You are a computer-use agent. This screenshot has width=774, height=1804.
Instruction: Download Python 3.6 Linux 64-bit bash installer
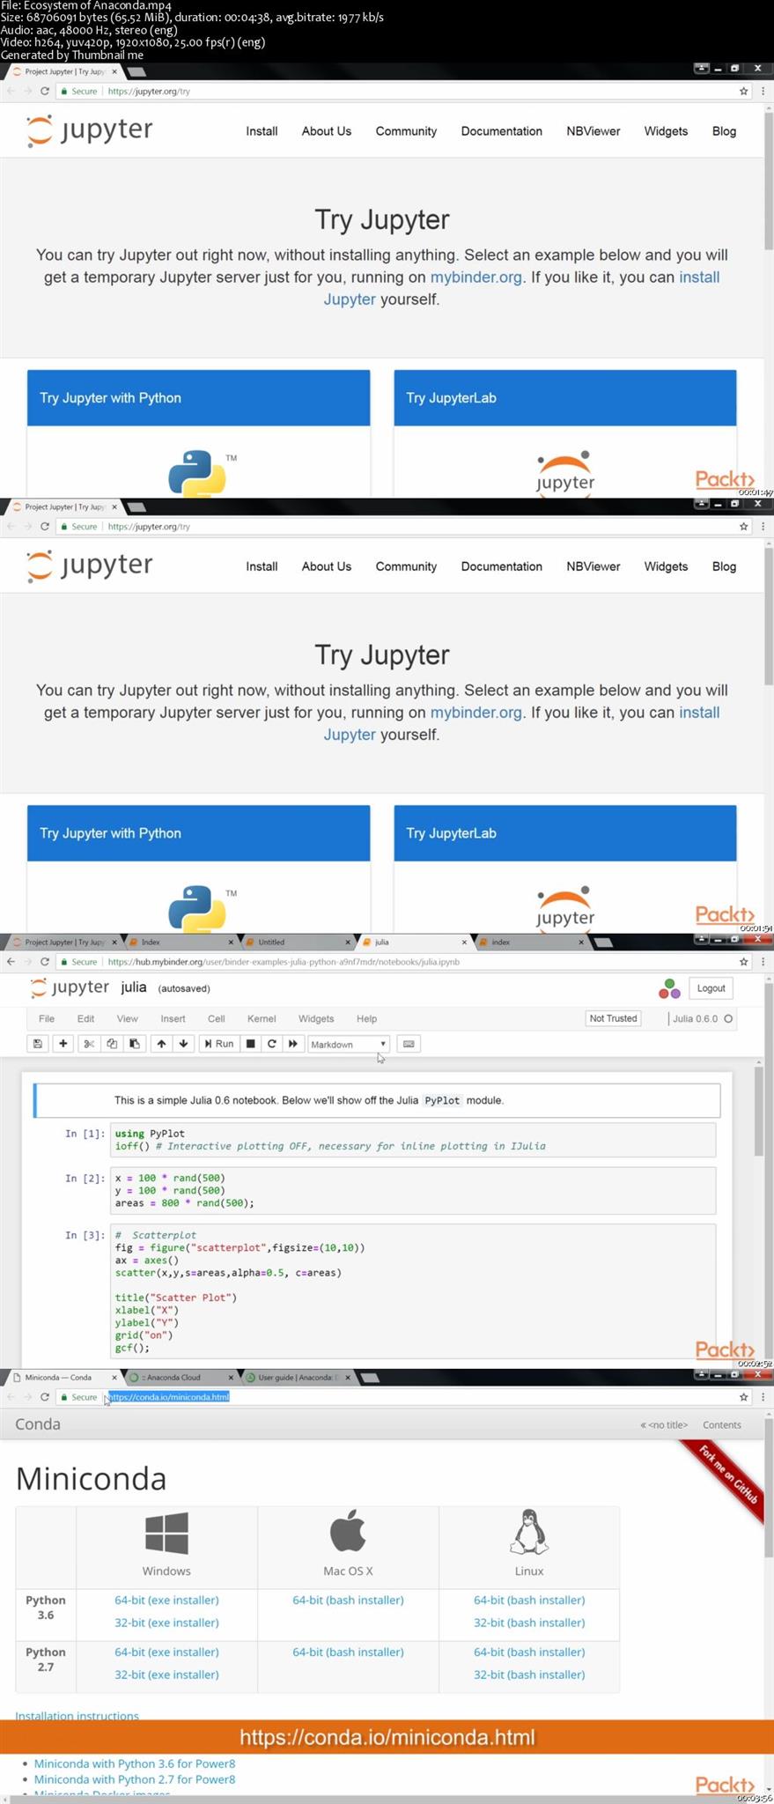[x=529, y=1600]
